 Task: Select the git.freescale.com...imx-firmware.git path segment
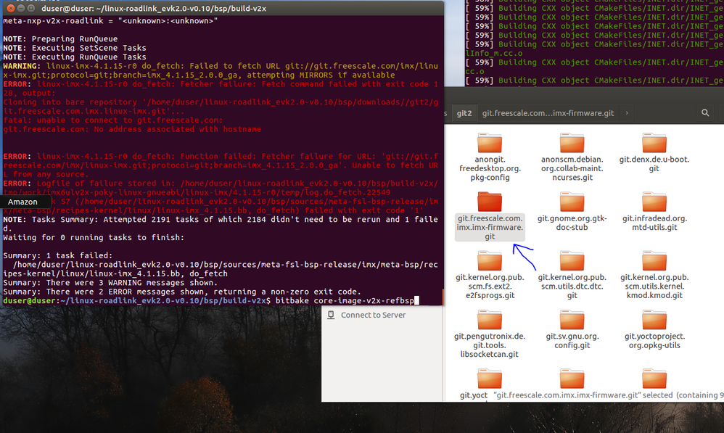[548, 113]
